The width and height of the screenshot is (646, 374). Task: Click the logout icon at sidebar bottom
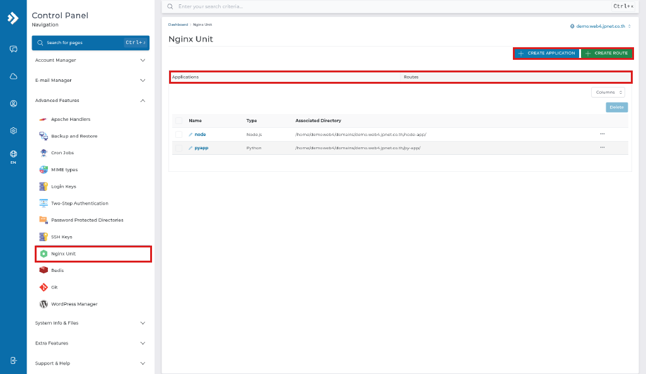click(13, 360)
